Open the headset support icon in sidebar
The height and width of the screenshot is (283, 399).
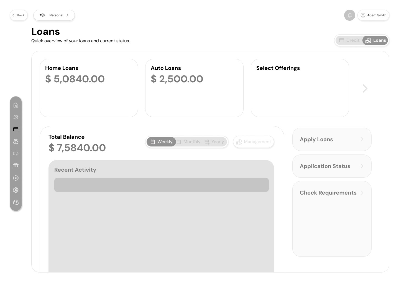[16, 202]
